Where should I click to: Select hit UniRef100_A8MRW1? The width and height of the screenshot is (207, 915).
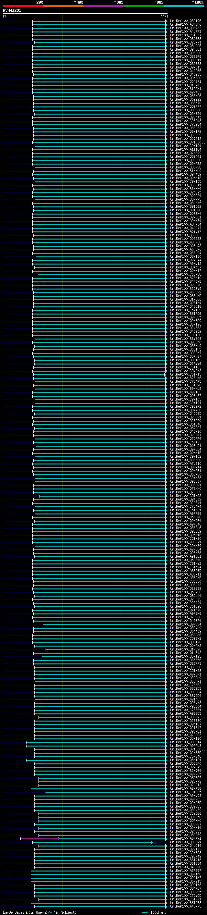(x=186, y=839)
